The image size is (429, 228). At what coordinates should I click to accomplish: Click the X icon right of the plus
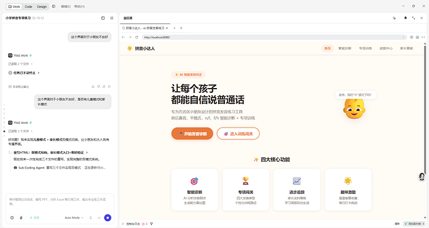pos(181,28)
